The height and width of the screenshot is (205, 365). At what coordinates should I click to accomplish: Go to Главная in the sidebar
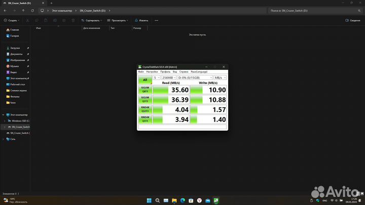14,30
